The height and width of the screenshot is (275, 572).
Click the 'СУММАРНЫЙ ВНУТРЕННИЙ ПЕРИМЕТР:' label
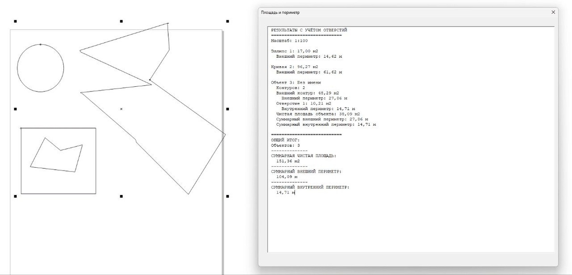click(310, 187)
